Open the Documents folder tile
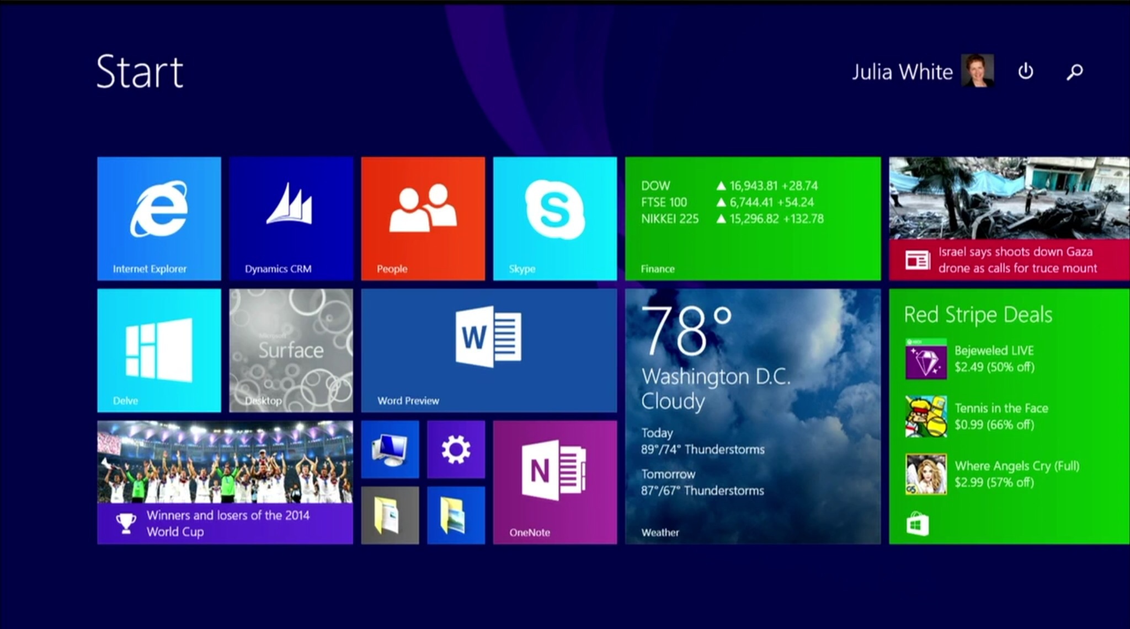Viewport: 1130px width, 629px height. 390,515
